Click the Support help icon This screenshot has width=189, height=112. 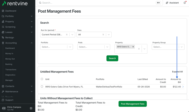point(3,100)
